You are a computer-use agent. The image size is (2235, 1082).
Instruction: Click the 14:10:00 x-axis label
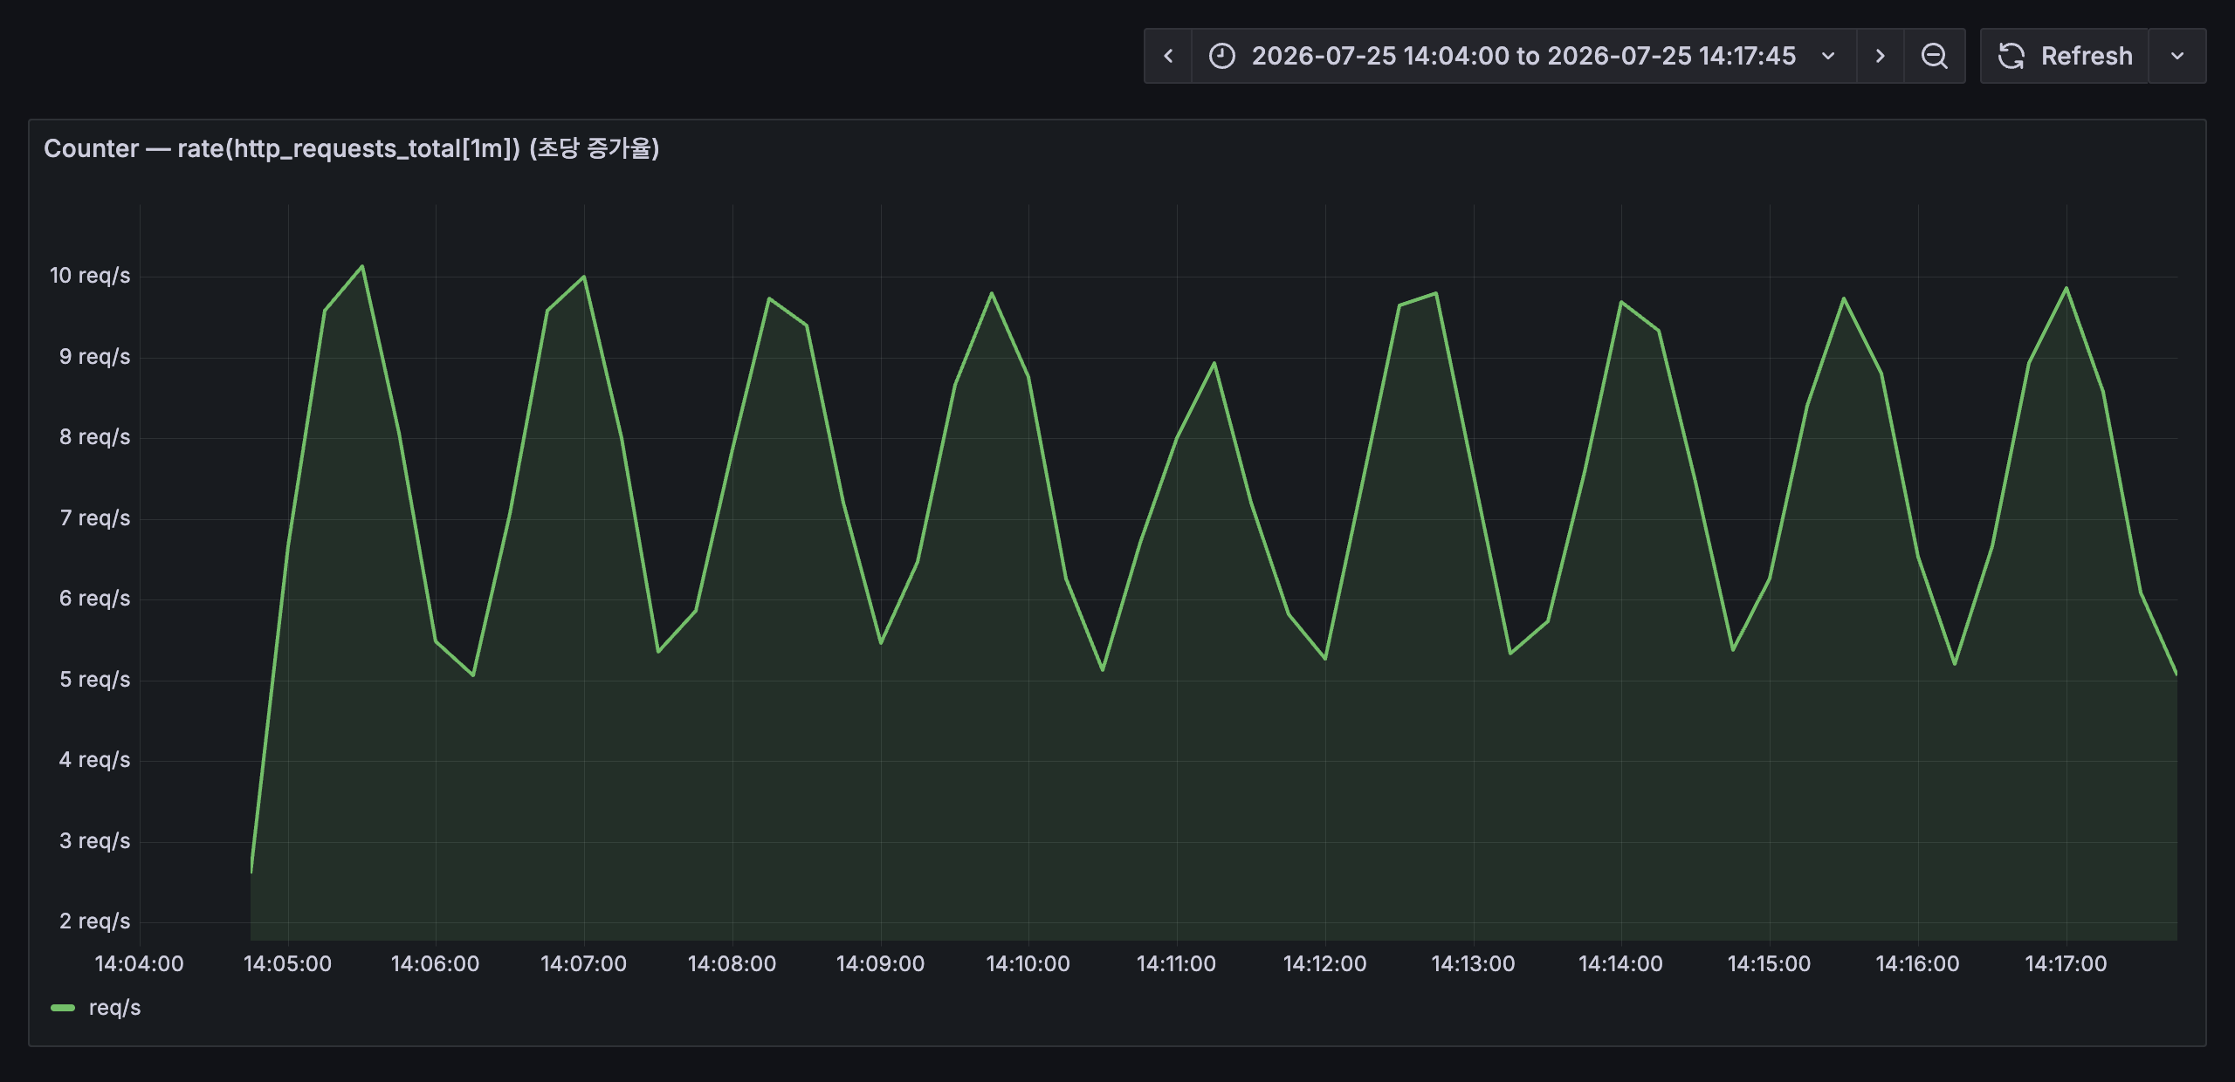click(x=1028, y=963)
